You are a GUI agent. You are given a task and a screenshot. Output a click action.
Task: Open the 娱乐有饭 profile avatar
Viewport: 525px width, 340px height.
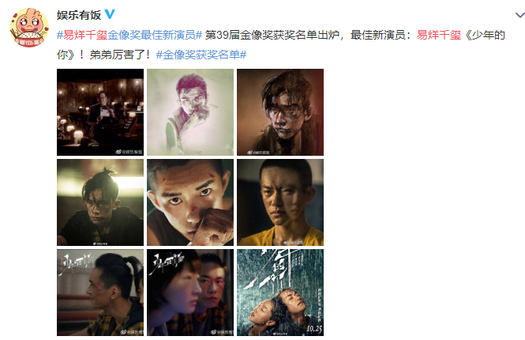tap(29, 28)
